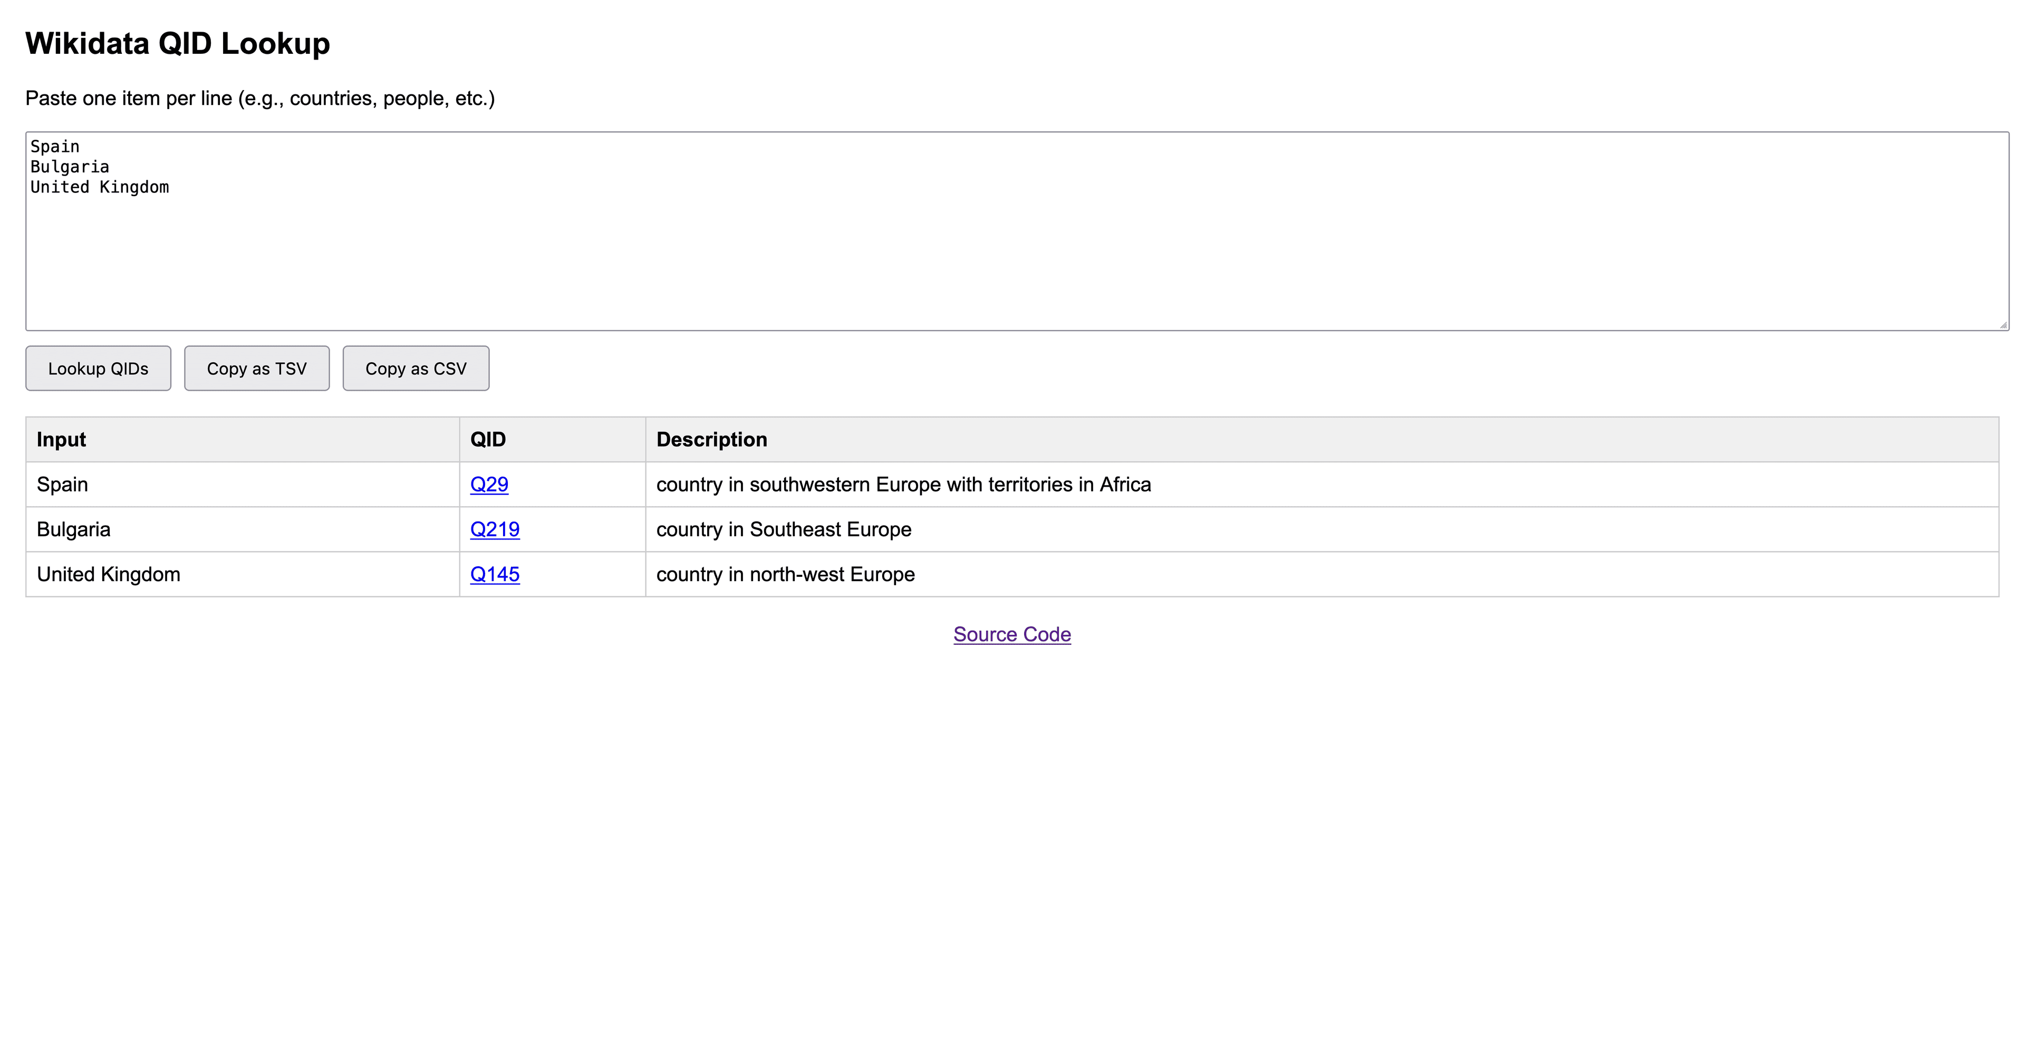
Task: Select the Bulgaria row in results table
Action: click(x=236, y=529)
